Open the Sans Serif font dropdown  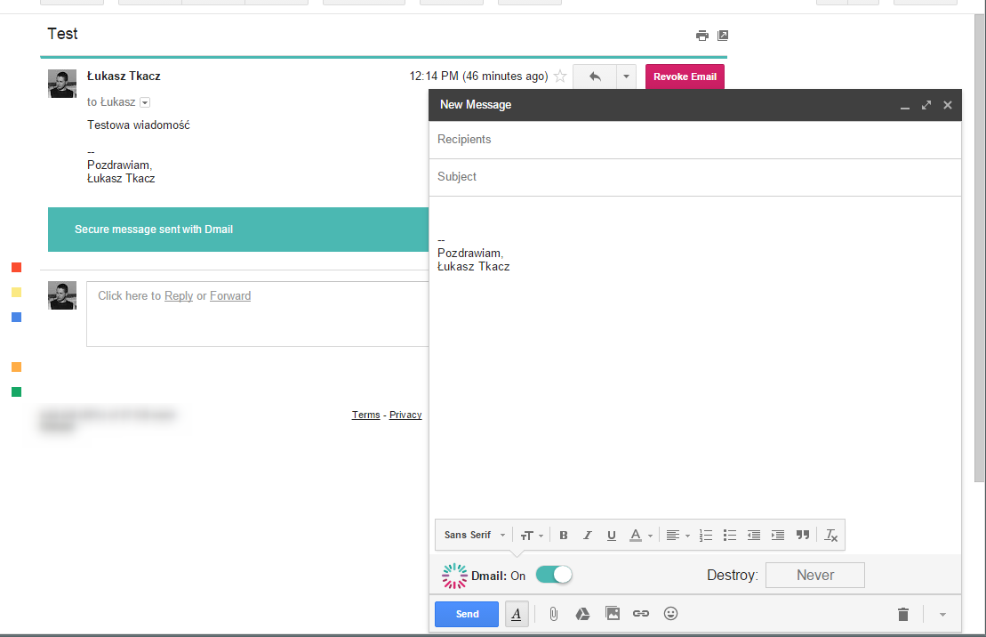[x=475, y=535]
